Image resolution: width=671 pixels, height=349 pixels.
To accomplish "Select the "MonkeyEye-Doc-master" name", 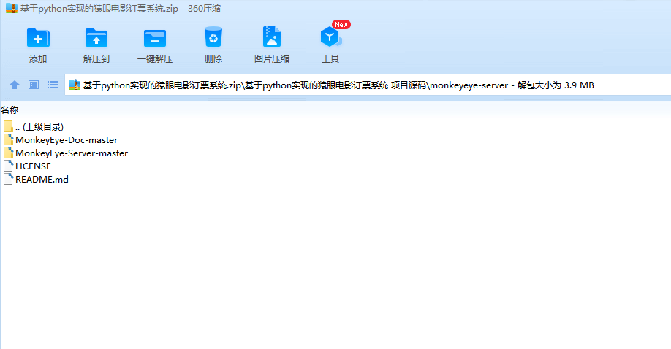I will tap(67, 140).
